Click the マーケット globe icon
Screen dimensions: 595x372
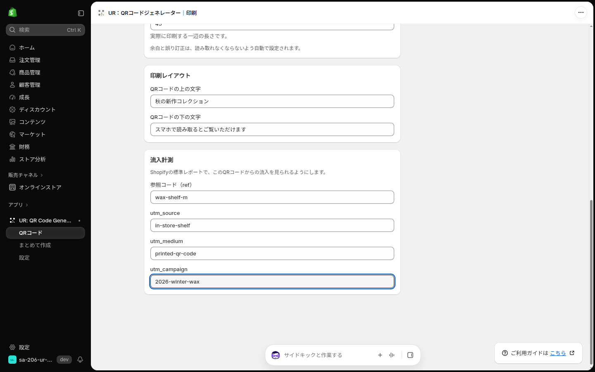pyautogui.click(x=12, y=134)
